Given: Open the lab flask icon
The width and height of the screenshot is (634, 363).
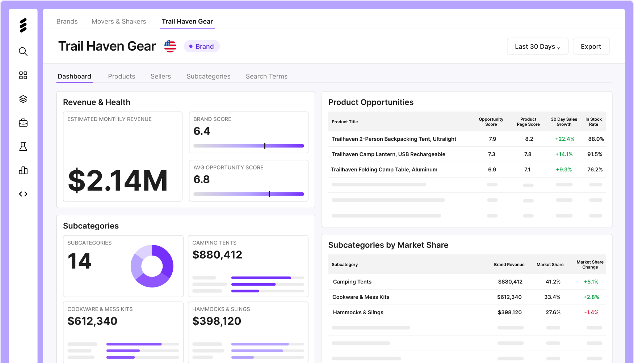Looking at the screenshot, I should pyautogui.click(x=23, y=146).
